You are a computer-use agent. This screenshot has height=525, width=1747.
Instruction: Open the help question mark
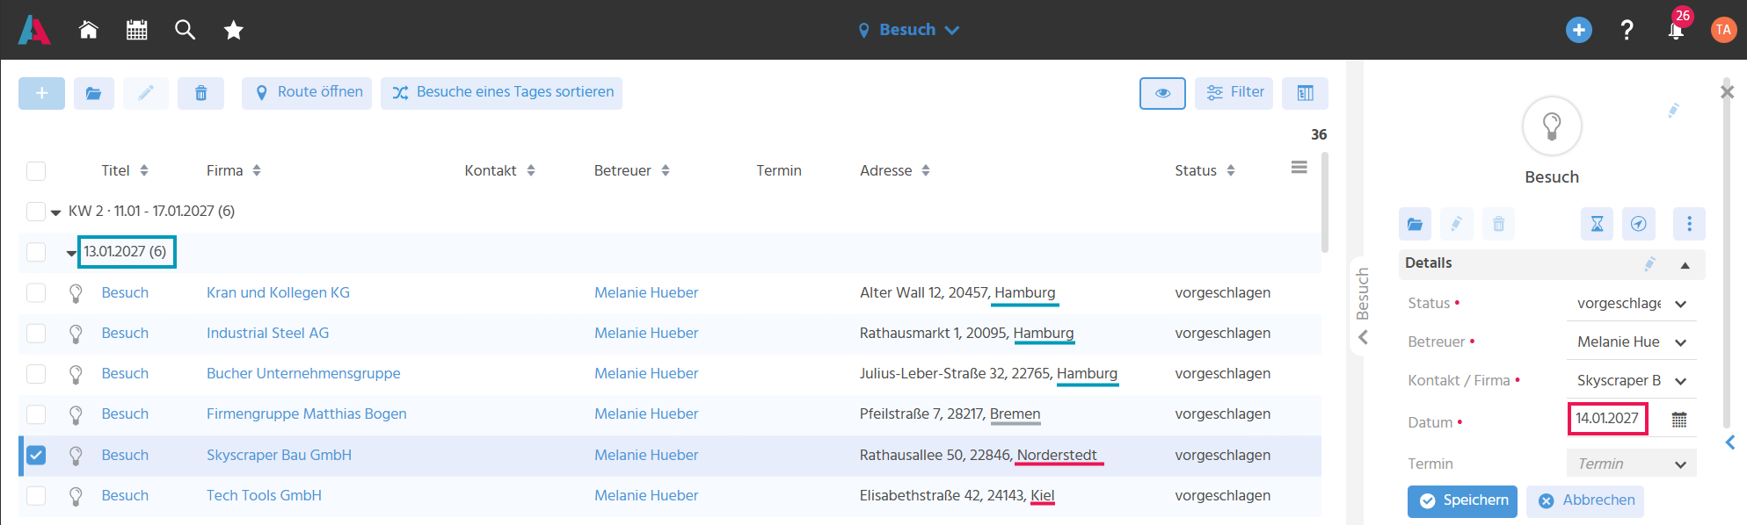1627,30
